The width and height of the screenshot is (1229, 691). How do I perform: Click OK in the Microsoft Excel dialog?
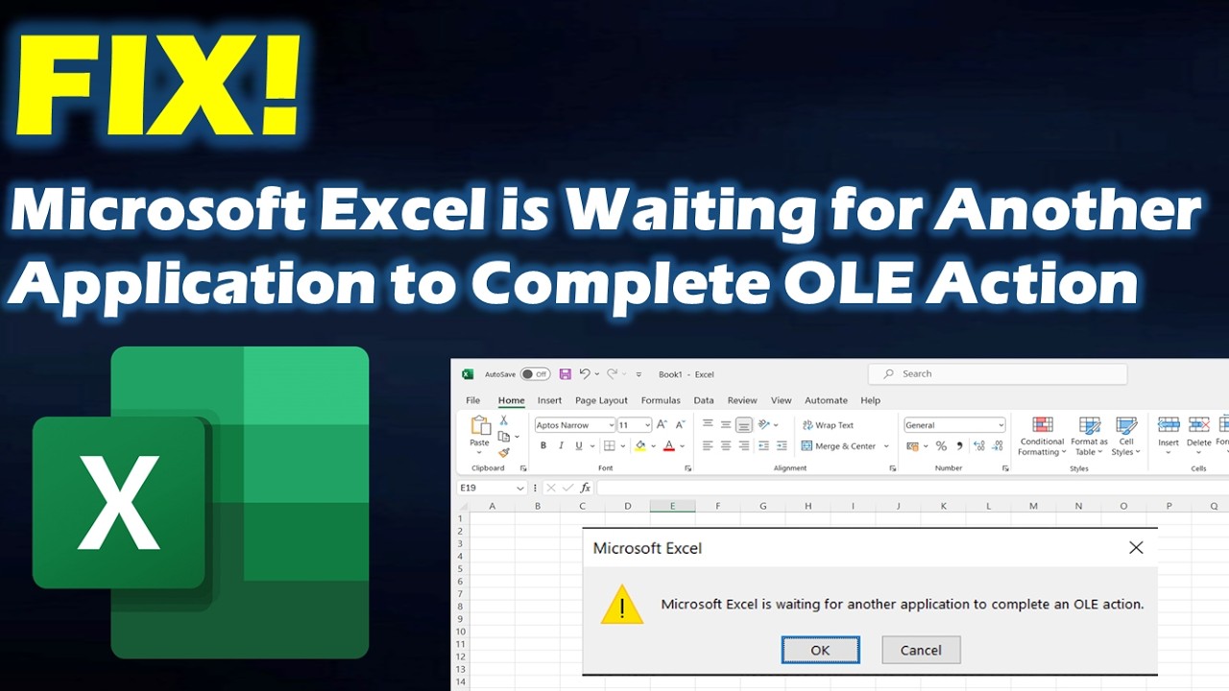820,650
